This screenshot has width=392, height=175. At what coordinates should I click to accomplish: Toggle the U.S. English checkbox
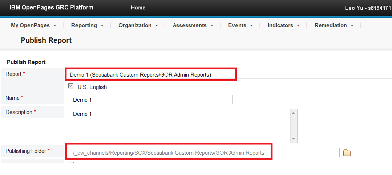click(71, 86)
